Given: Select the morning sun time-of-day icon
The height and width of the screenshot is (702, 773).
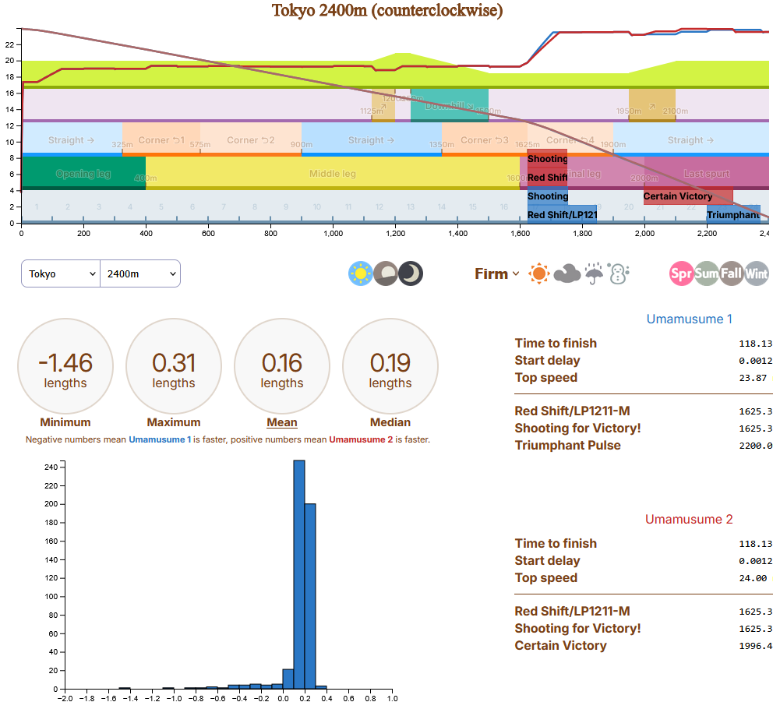Looking at the screenshot, I should coord(360,273).
